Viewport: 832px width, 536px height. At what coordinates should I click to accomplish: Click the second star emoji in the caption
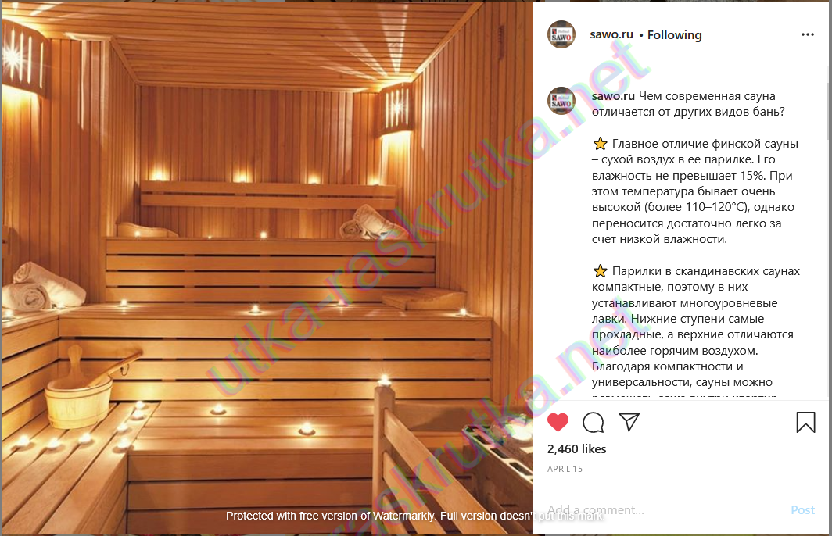click(x=600, y=271)
